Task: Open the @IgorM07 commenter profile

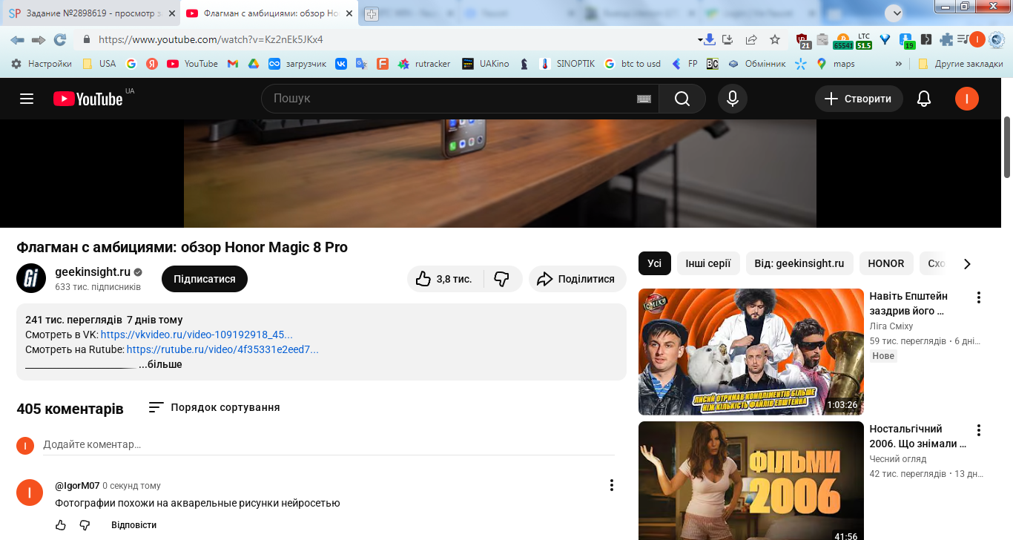Action: point(77,486)
